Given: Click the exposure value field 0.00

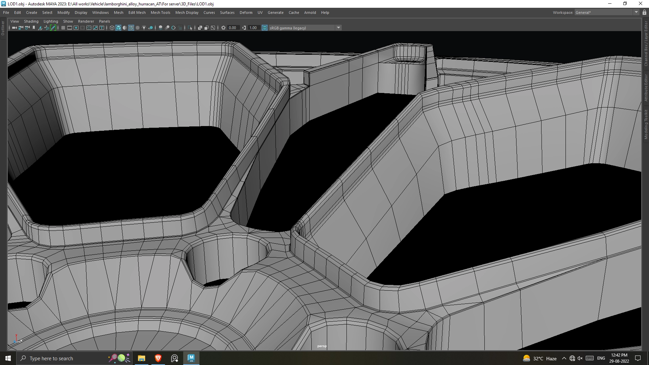Looking at the screenshot, I should pos(233,28).
